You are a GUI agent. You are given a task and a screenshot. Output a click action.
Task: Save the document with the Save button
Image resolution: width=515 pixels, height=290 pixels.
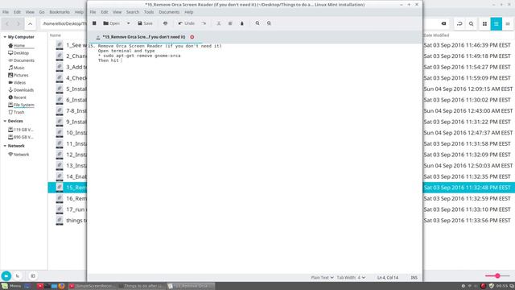point(145,23)
